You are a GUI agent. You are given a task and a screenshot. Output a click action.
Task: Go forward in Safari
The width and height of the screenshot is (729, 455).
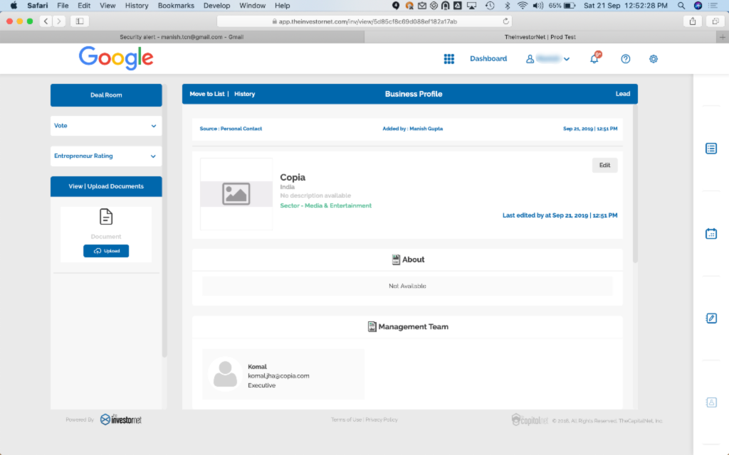coord(58,21)
